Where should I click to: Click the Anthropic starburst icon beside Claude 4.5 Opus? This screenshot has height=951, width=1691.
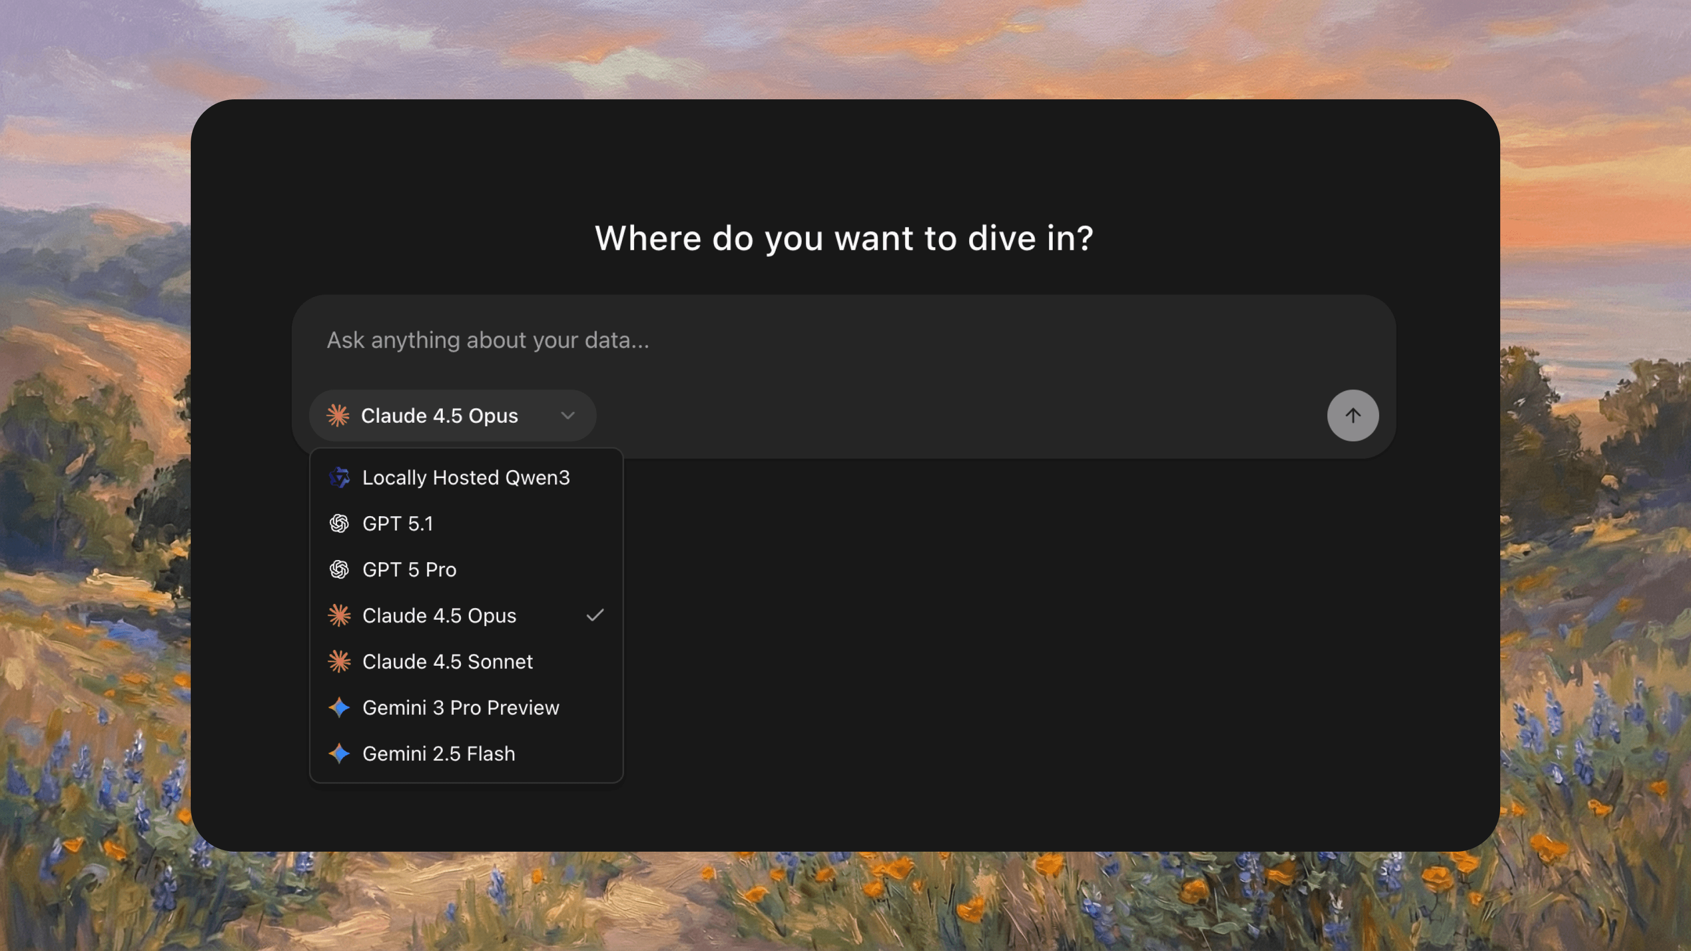[x=339, y=615]
